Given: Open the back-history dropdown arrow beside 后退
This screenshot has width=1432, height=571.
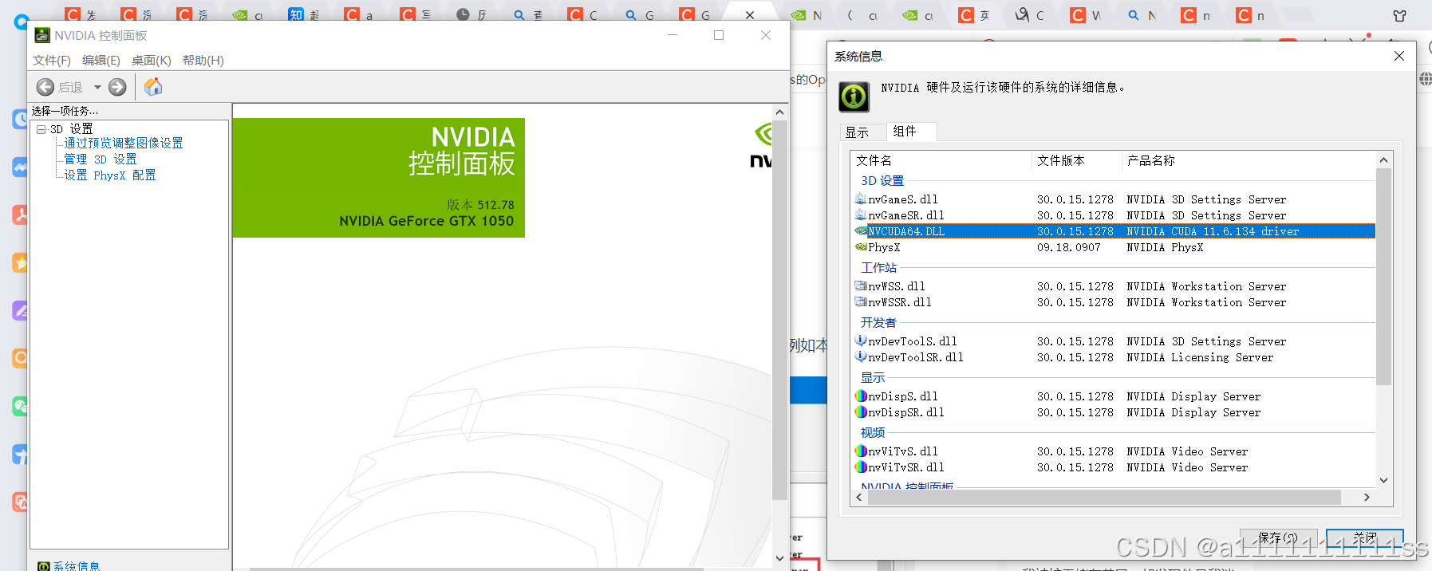Looking at the screenshot, I should [x=97, y=87].
